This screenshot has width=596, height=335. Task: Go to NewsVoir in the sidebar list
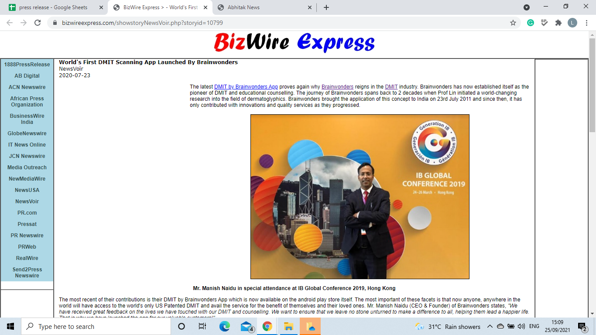point(27,202)
